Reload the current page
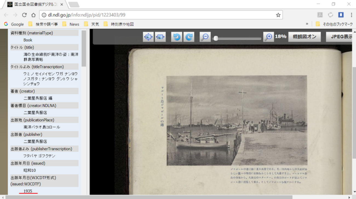Image resolution: width=356 pixels, height=199 pixels. [x=24, y=15]
